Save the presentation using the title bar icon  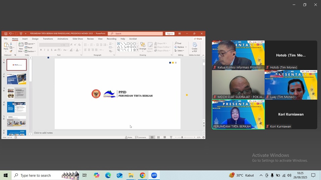click(6, 34)
